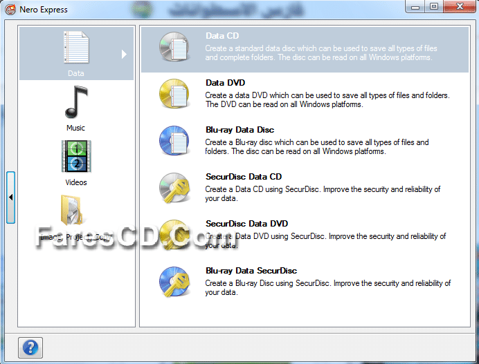
Task: Close the Nero Express window
Action: [460, 7]
